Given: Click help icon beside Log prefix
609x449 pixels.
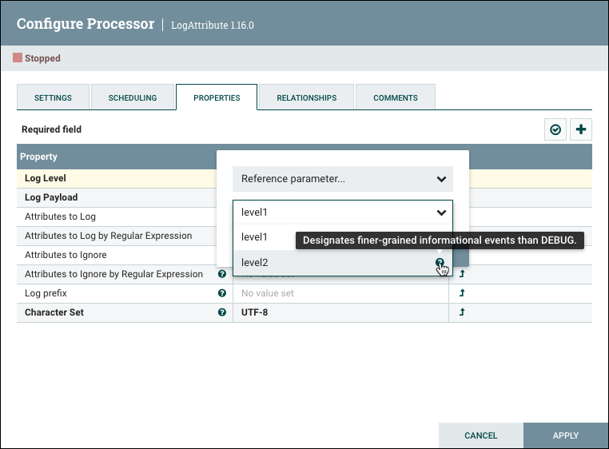Looking at the screenshot, I should point(222,293).
